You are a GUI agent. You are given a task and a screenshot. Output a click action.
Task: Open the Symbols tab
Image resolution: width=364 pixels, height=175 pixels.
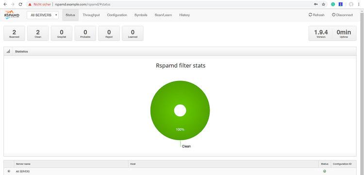(x=141, y=15)
